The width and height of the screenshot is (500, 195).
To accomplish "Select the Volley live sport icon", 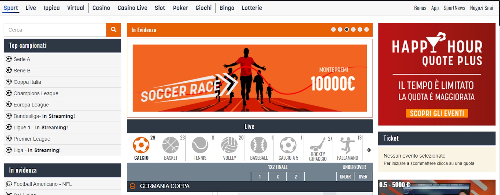I will 229,145.
